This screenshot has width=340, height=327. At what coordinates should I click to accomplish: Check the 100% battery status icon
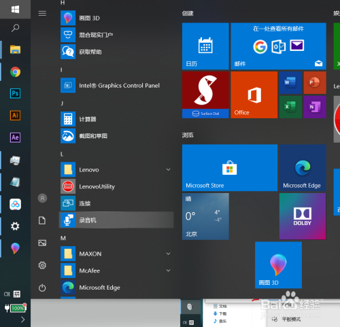16,308
